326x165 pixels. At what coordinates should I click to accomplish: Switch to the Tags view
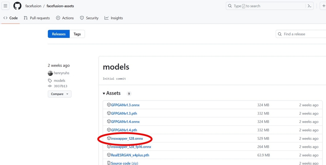click(77, 34)
